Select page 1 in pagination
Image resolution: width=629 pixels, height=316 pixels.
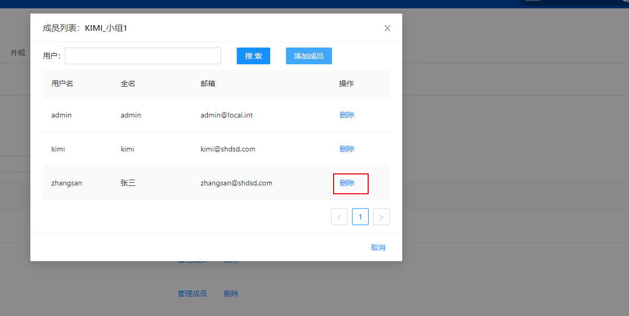point(360,217)
